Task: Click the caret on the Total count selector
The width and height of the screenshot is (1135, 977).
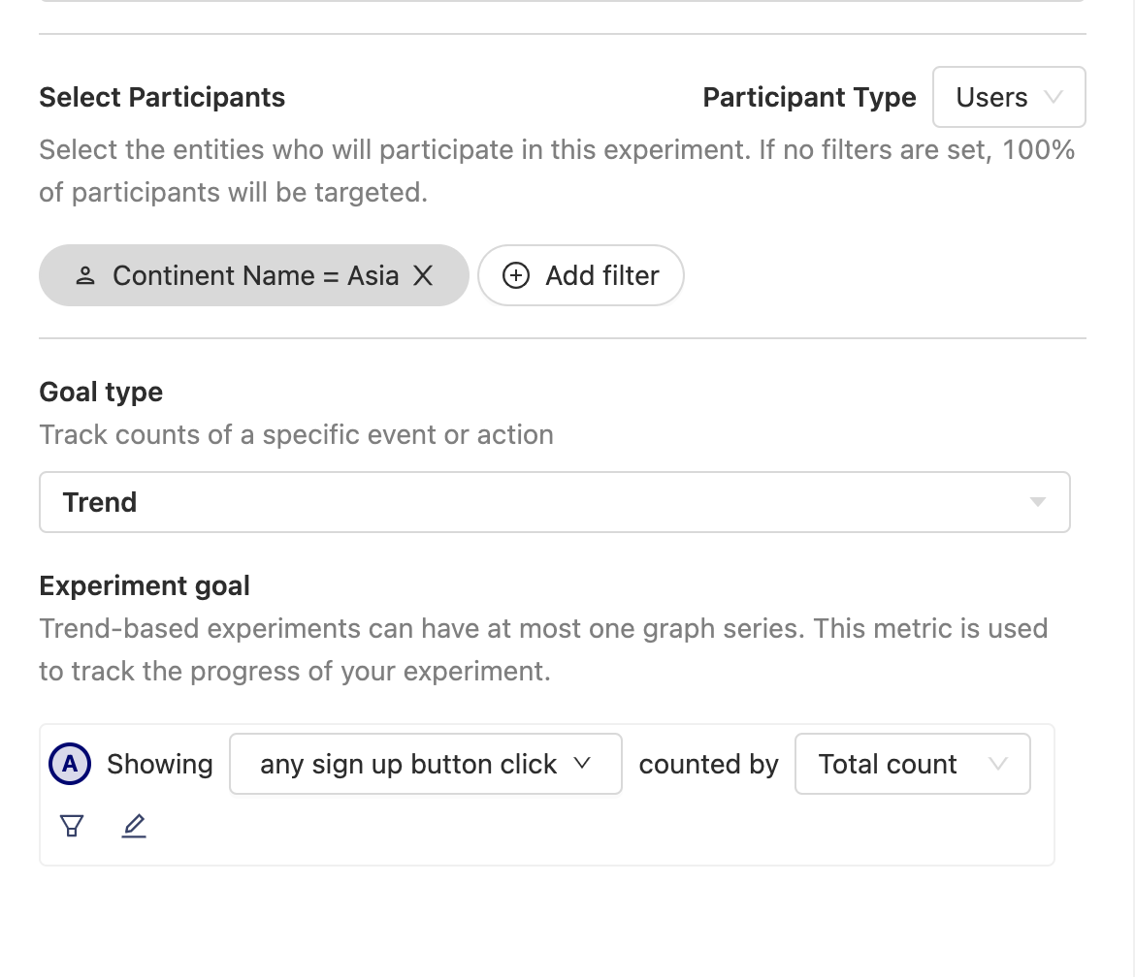Action: coord(998,764)
